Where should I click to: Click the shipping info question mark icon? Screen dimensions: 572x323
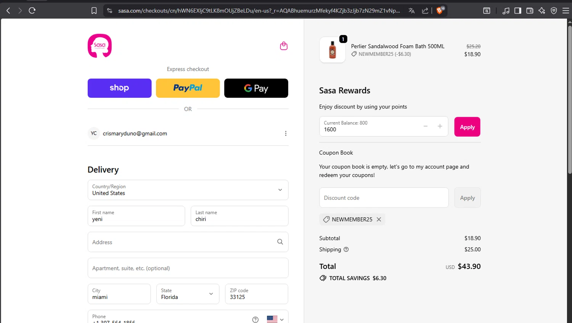pos(346,249)
